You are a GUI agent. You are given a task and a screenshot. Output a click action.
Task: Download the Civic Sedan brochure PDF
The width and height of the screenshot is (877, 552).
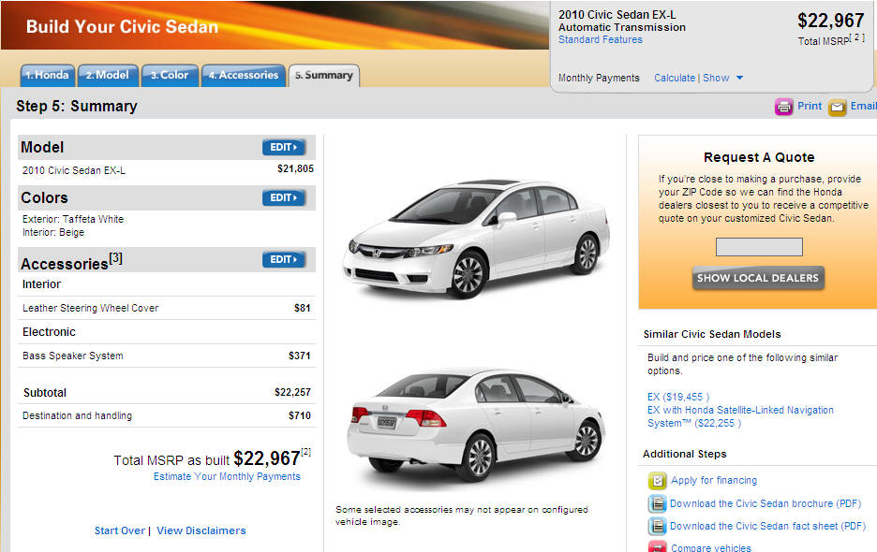[x=766, y=503]
